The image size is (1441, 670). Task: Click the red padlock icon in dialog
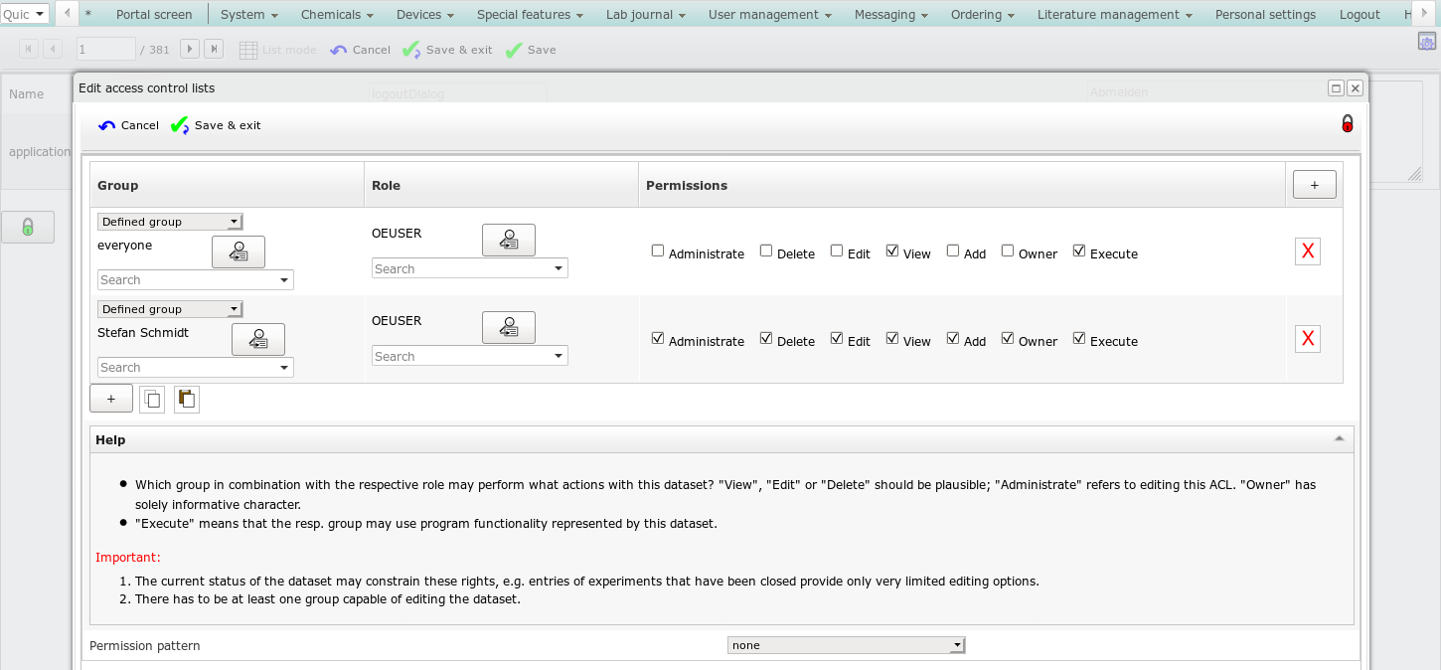coord(1348,124)
